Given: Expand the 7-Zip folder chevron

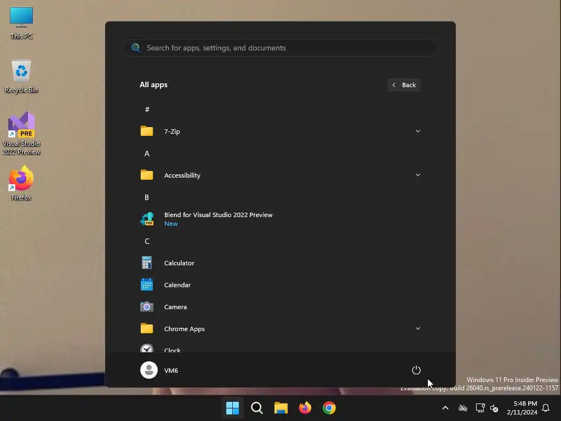Looking at the screenshot, I should click(x=418, y=131).
